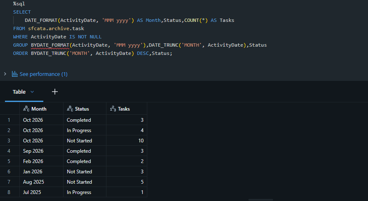The image size is (368, 201).
Task: Click the Sep 2026 month cell
Action: 42,151
